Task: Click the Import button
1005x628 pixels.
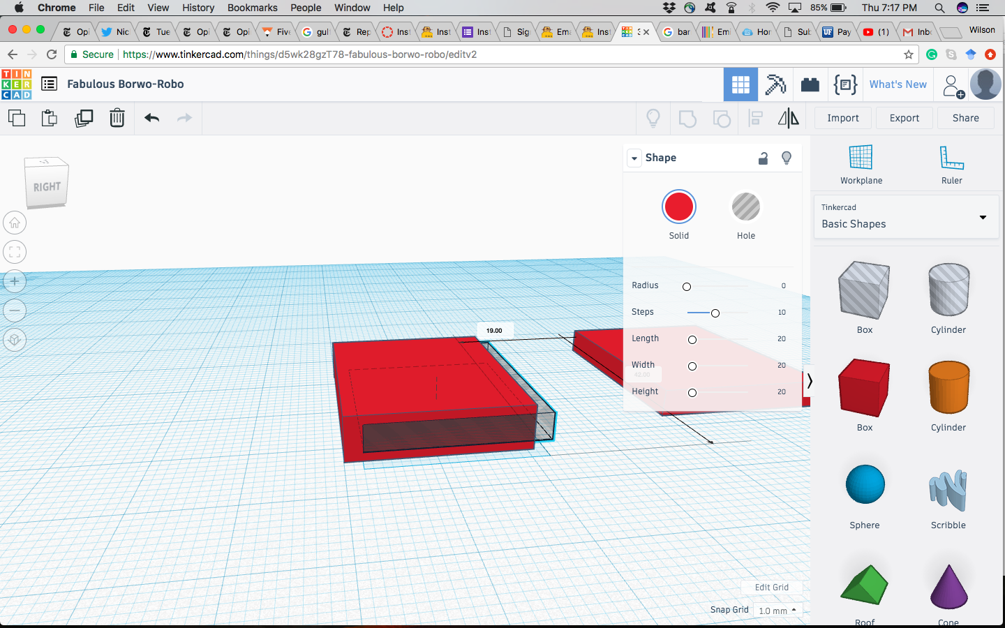Action: click(x=843, y=118)
